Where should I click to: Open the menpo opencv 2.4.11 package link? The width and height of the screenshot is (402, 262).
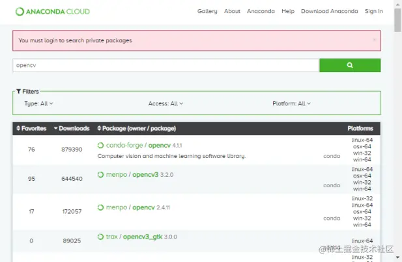[143, 207]
